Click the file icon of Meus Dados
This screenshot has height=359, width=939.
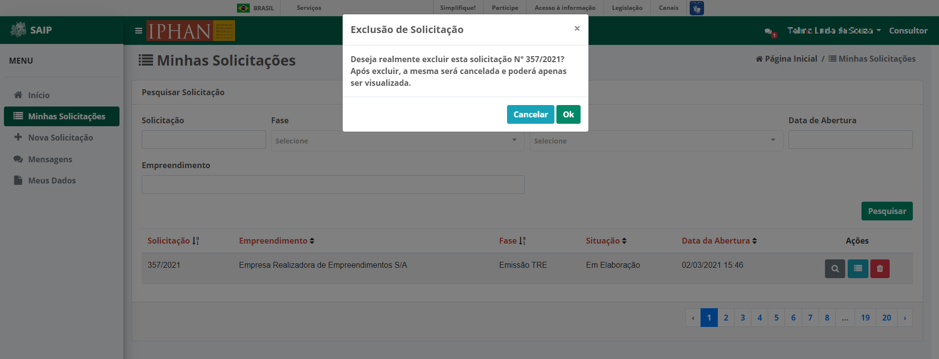click(x=18, y=180)
